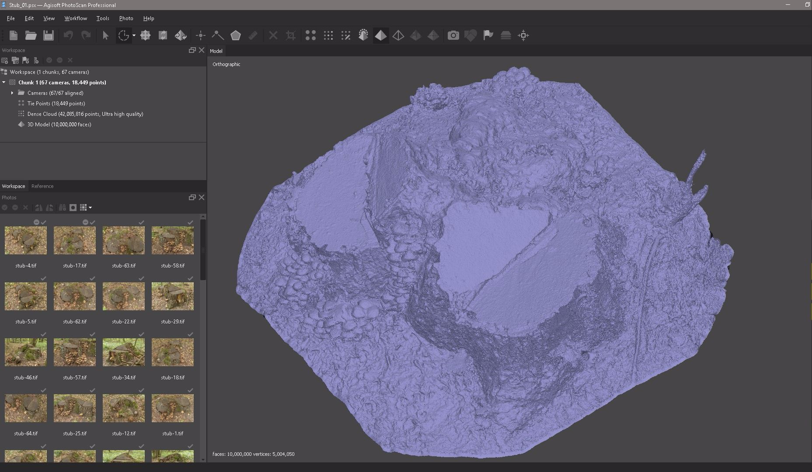The image size is (812, 472).
Task: Open the Tools menu
Action: 103,18
